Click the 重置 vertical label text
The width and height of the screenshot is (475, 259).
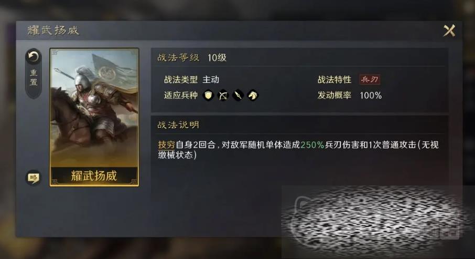click(x=34, y=78)
